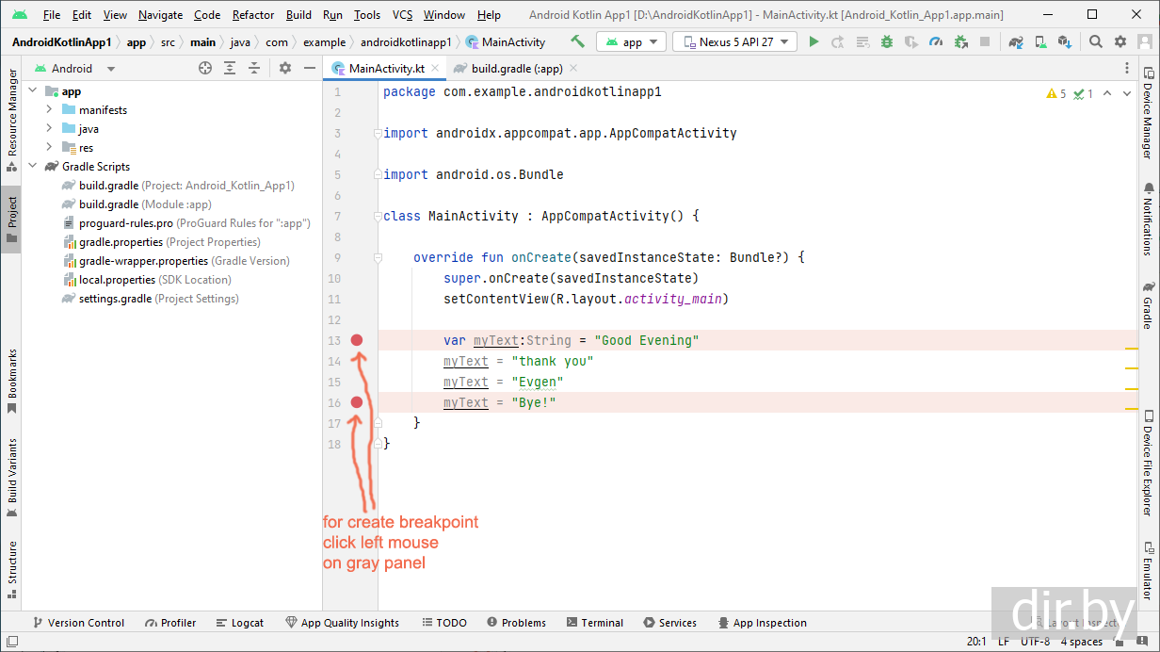This screenshot has width=1160, height=652.
Task: Open the app run configuration dropdown
Action: coord(632,41)
